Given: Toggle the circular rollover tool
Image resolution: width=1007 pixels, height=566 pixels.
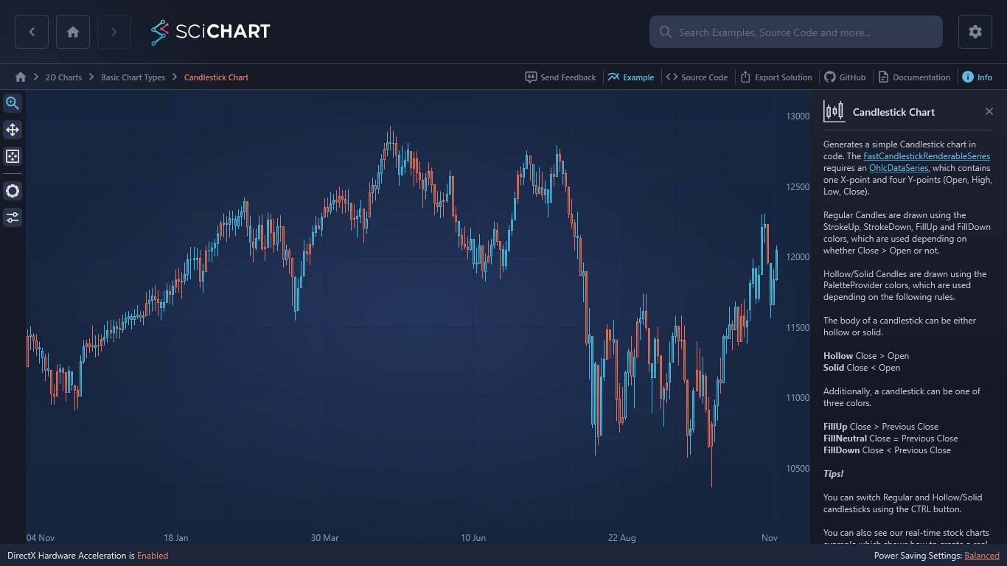Looking at the screenshot, I should (13, 191).
